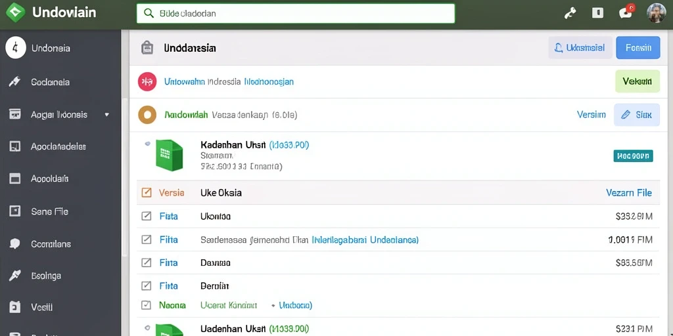Click the icon next to Apodanedeies
673x336 pixels.
pyautogui.click(x=15, y=146)
